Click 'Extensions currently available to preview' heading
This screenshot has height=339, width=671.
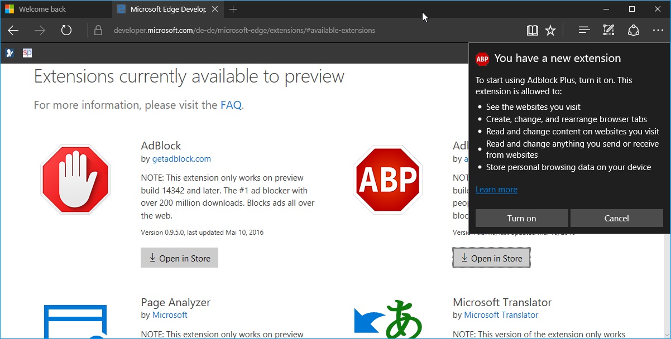[x=189, y=76]
